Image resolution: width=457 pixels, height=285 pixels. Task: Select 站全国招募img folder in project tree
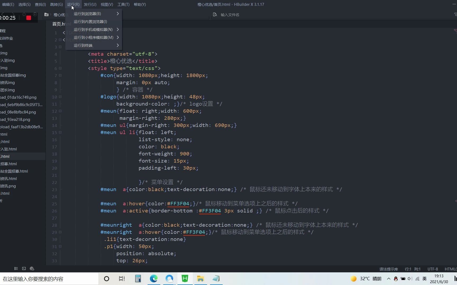[13, 75]
